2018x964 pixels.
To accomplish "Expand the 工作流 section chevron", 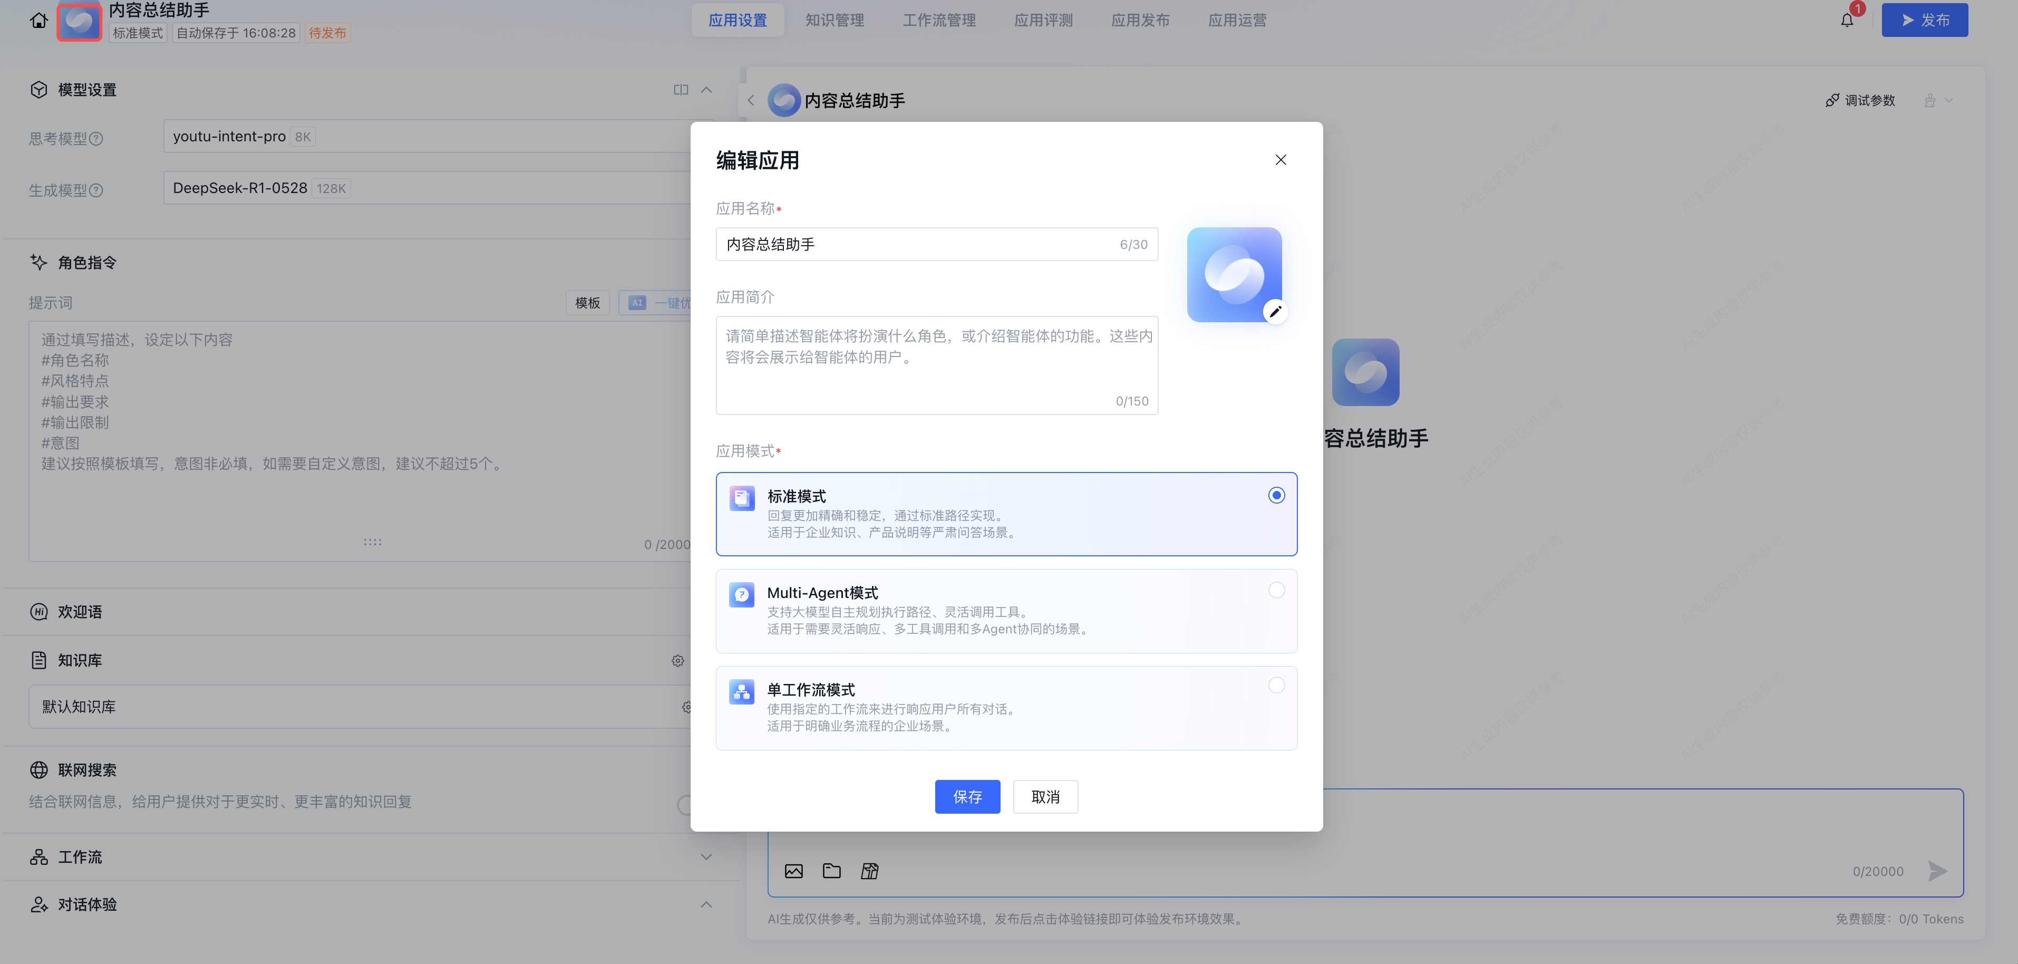I will (706, 856).
